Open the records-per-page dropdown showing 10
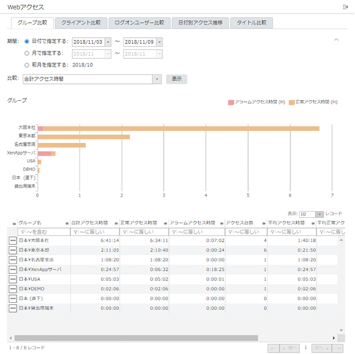The height and width of the screenshot is (354, 355). click(x=319, y=214)
